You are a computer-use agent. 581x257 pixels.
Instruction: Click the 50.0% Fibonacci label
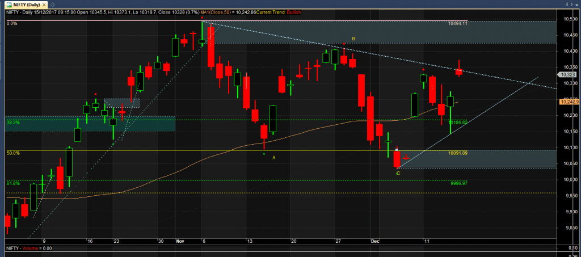tap(13, 153)
